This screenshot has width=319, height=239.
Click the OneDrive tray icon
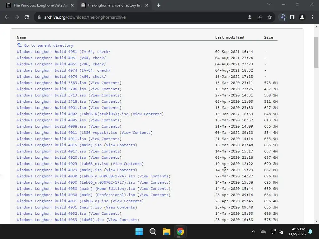pyautogui.click(x=263, y=232)
